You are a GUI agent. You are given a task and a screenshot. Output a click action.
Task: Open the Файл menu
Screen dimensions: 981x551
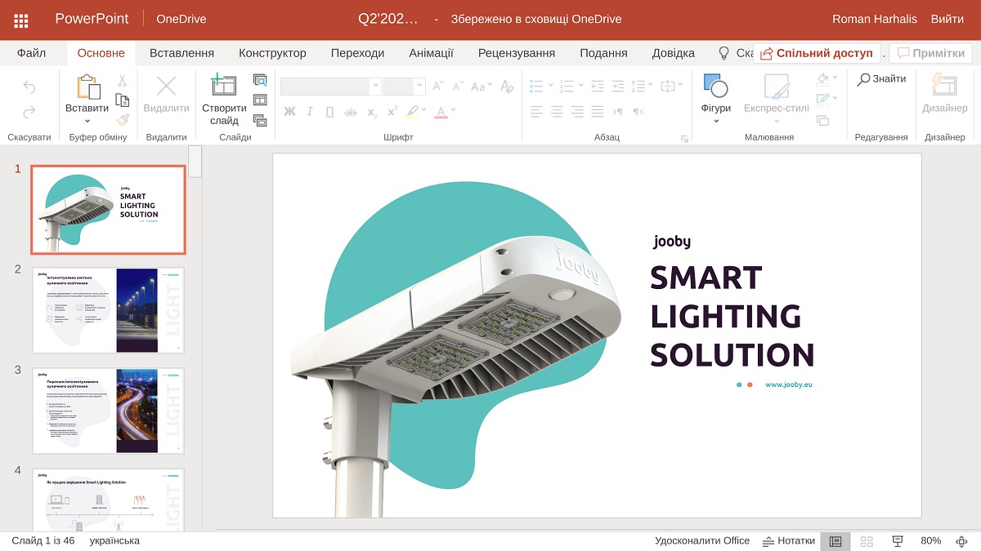tap(31, 53)
